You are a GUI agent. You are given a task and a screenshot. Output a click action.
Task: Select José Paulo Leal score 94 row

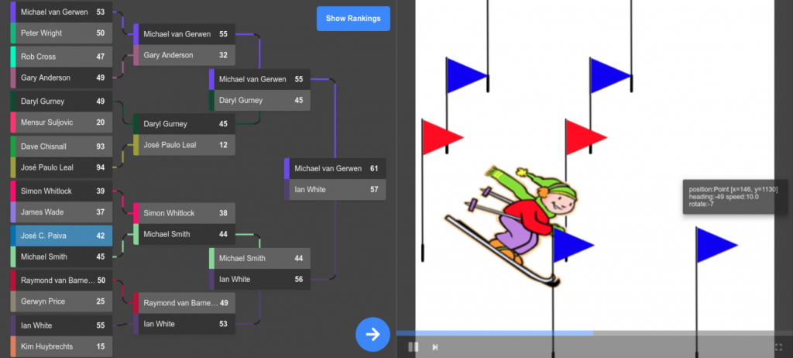click(x=61, y=167)
